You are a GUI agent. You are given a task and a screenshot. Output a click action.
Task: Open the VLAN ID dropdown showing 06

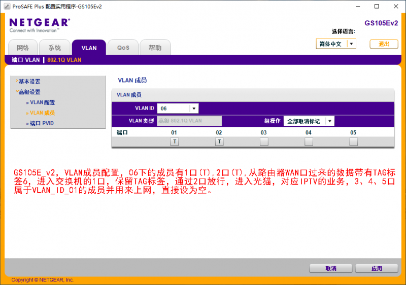click(x=178, y=109)
